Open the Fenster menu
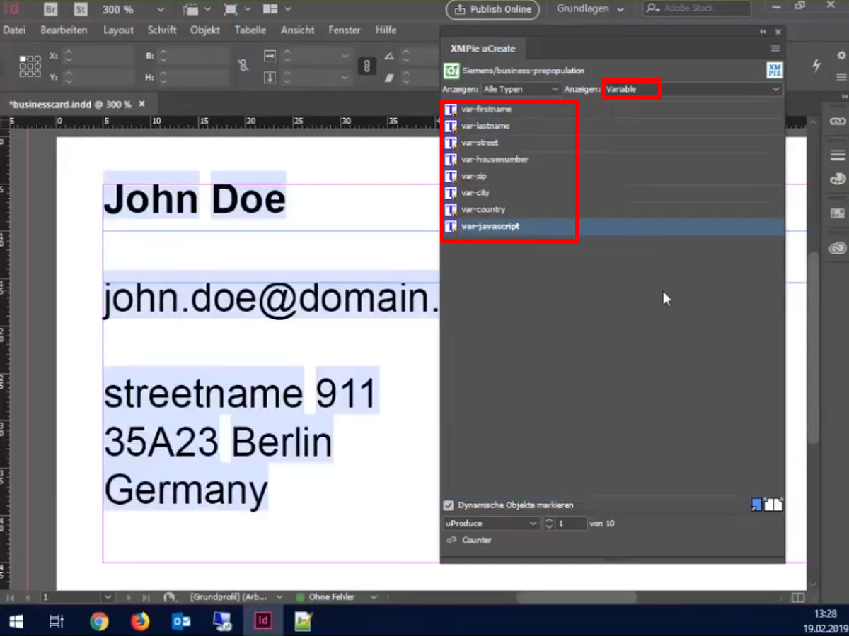This screenshot has width=849, height=636. point(345,30)
